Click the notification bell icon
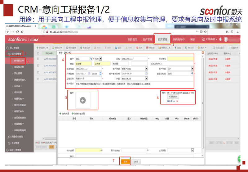Screen dimensions: 248x172 pos(220,39)
